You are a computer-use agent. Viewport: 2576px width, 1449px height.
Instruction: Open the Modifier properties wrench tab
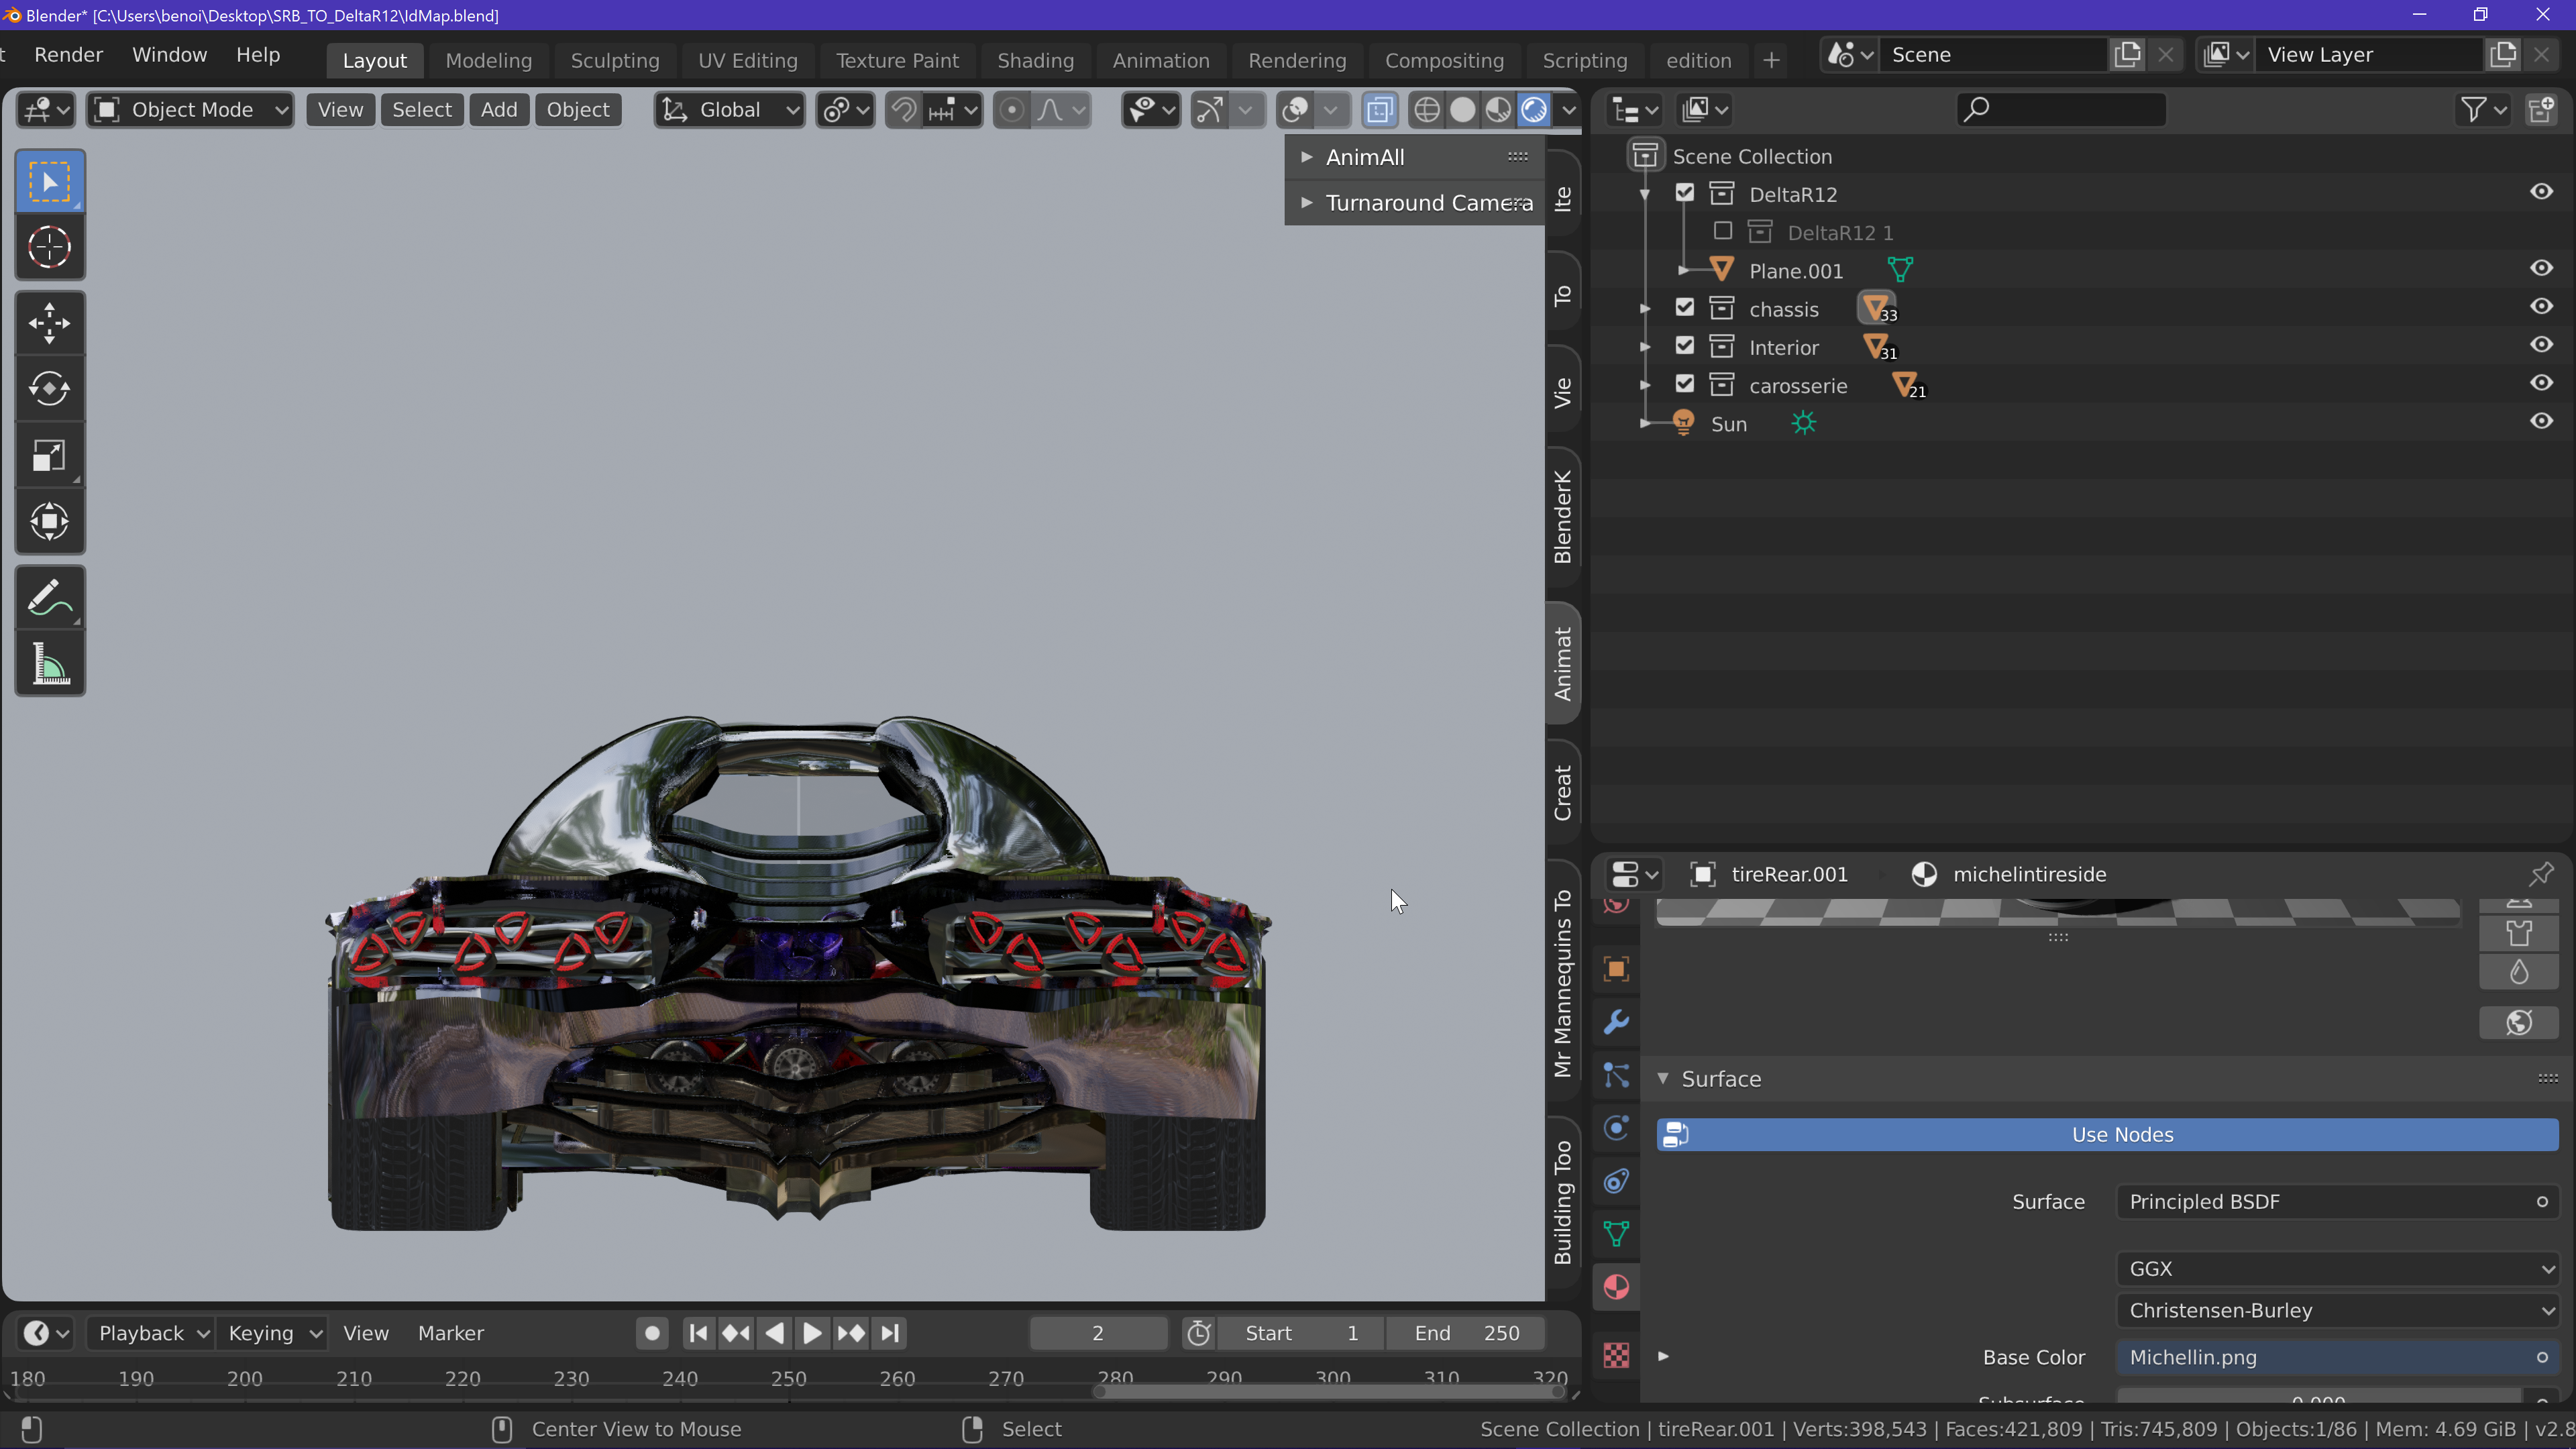point(1616,1022)
